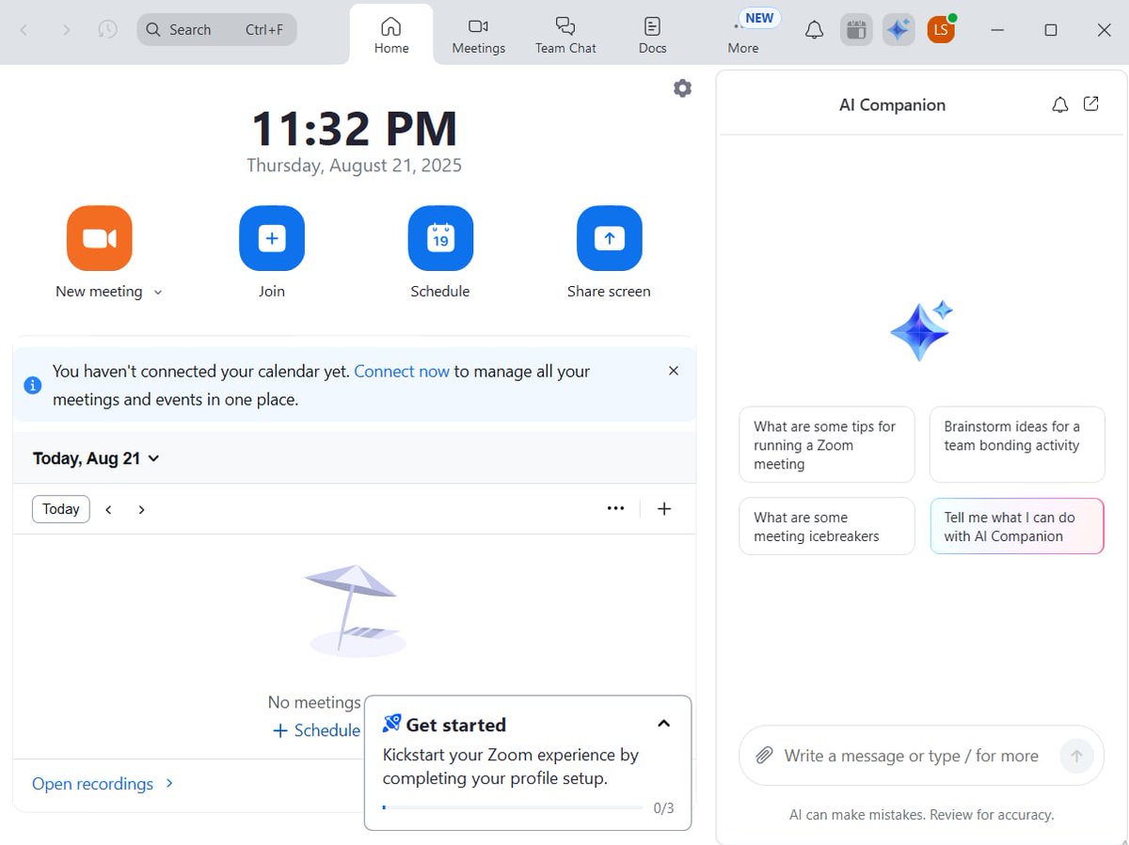
Task: Open the calendar/clapboard app icon in top bar
Action: click(x=856, y=30)
